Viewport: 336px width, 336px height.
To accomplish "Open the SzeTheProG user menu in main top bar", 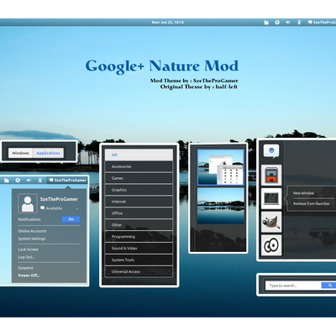I will click(x=322, y=23).
